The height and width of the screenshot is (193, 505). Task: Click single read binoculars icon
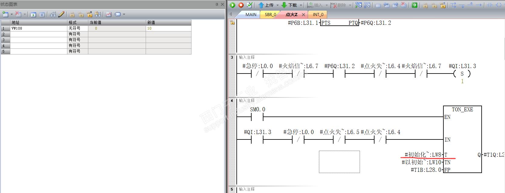click(x=53, y=14)
